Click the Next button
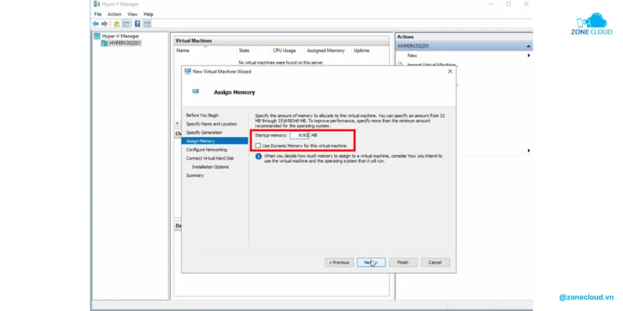 371,262
